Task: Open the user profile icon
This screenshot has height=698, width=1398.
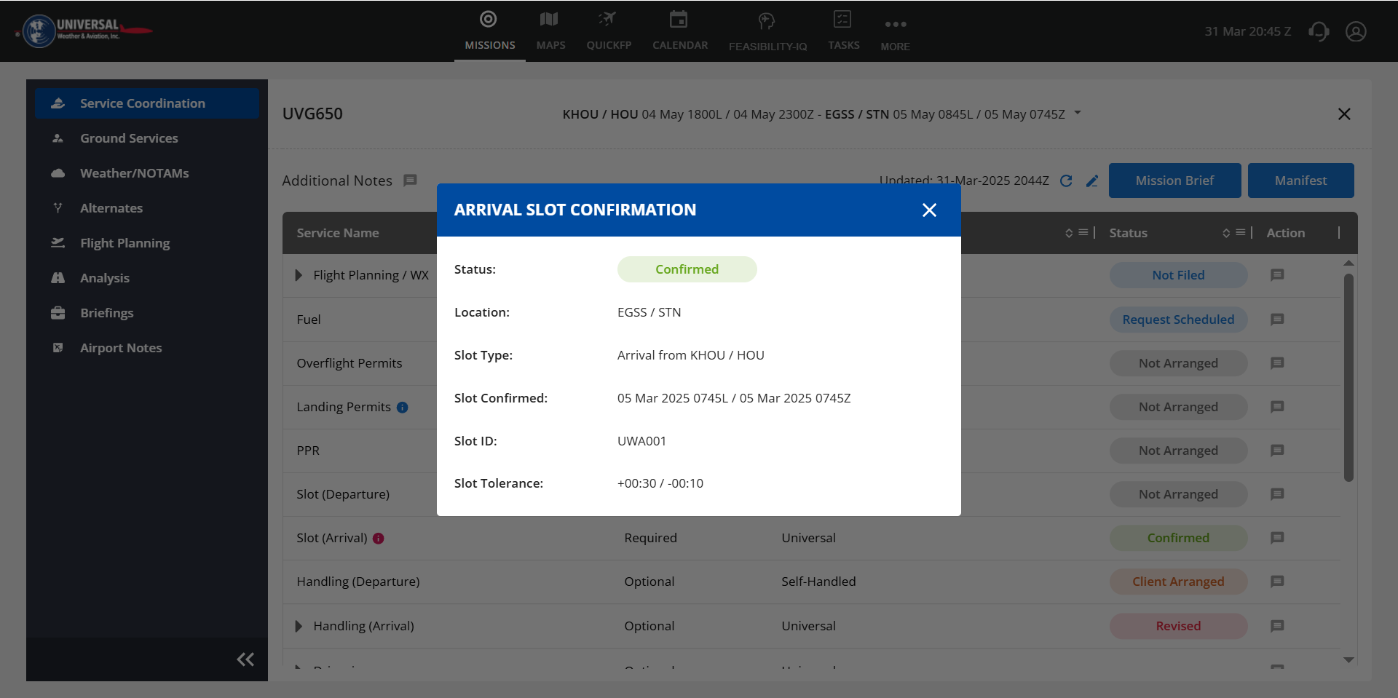Action: coord(1356,31)
